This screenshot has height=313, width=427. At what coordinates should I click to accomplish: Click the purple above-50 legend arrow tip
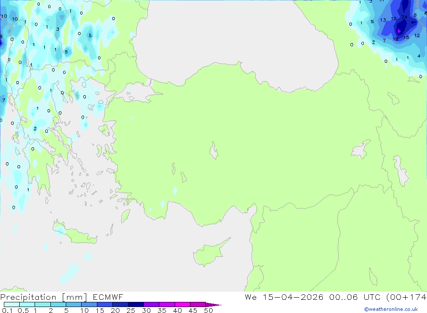213,305
